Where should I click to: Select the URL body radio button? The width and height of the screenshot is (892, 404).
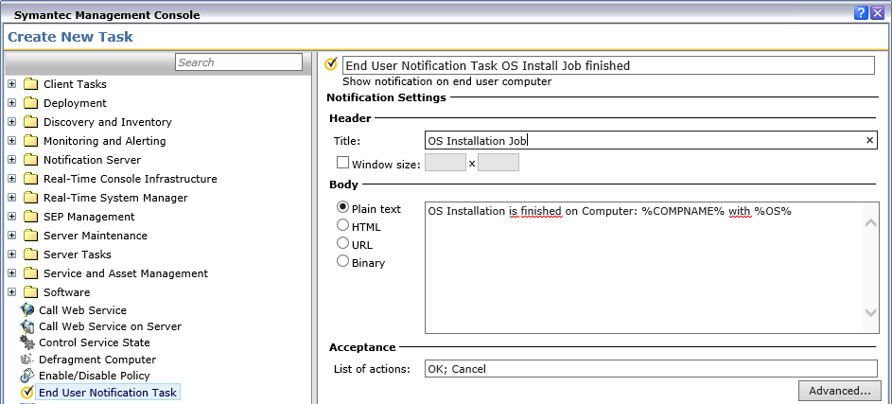pyautogui.click(x=343, y=244)
